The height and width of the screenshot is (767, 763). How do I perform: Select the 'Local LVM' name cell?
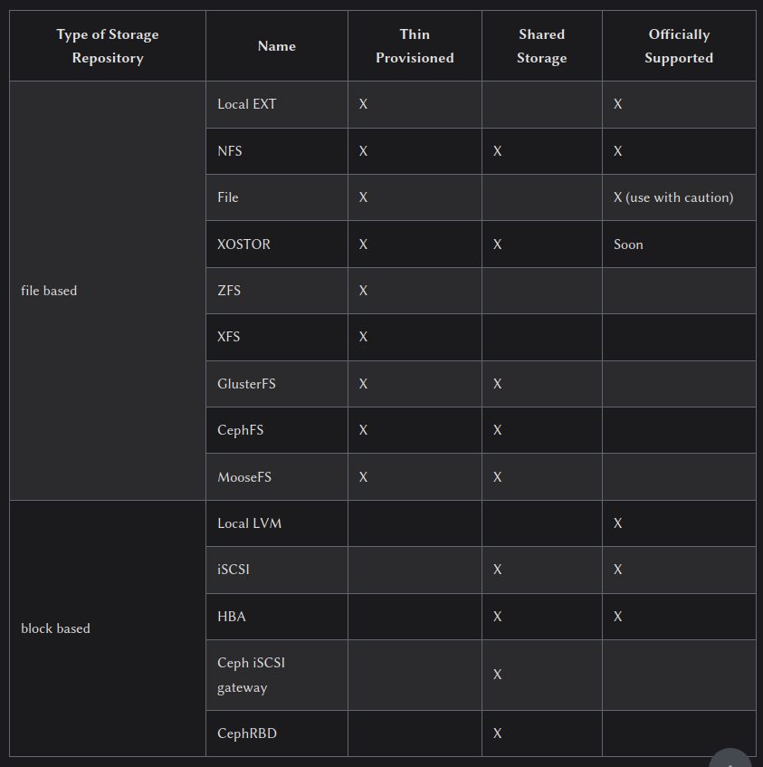coord(250,523)
